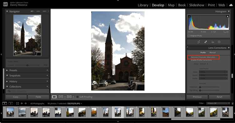Switch to Loupe view icon in toolbar
This screenshot has height=123, width=235.
pyautogui.click(x=54, y=97)
